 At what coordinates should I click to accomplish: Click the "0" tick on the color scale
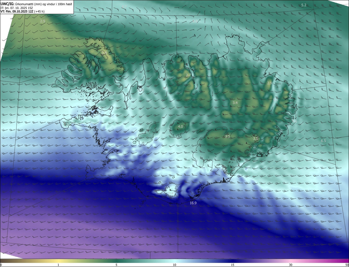tap(1, 265)
